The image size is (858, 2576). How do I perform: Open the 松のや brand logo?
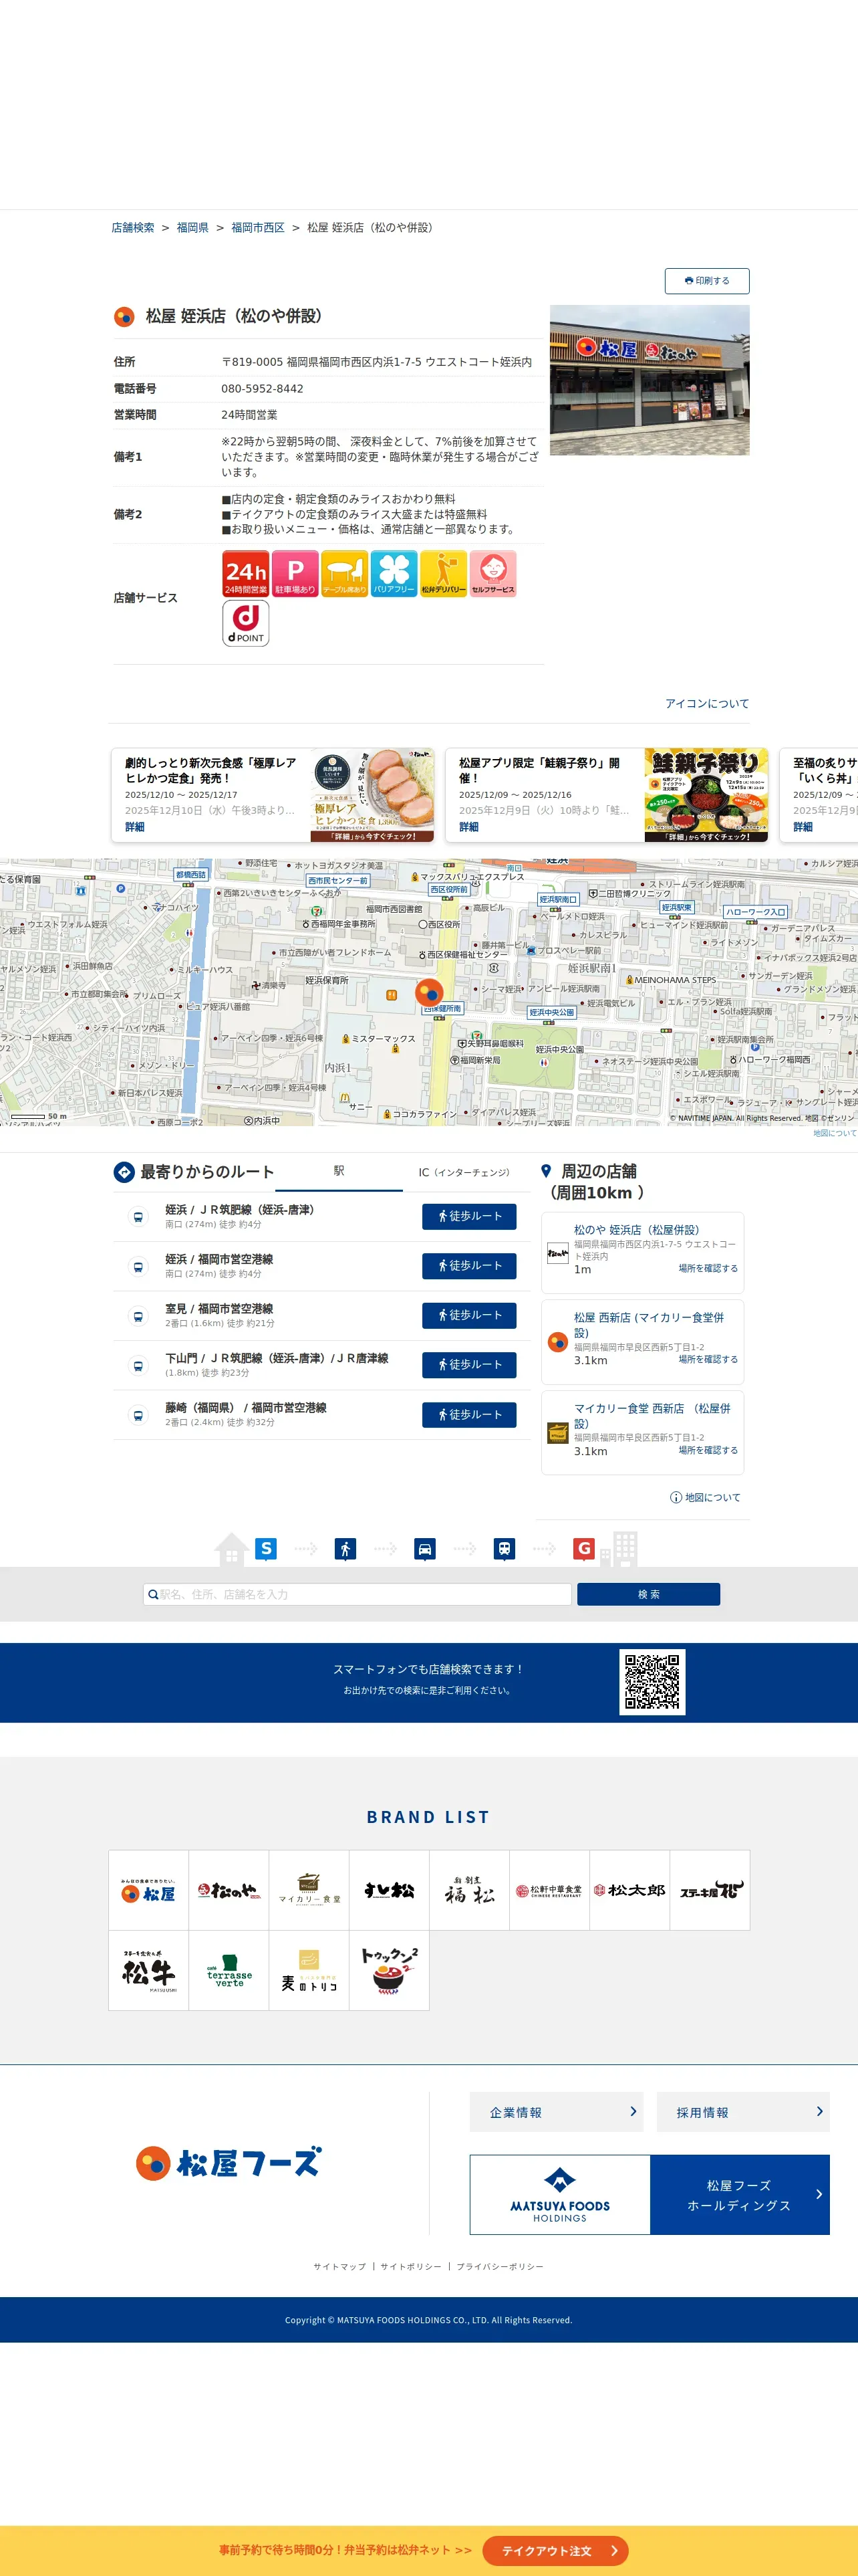229,1890
